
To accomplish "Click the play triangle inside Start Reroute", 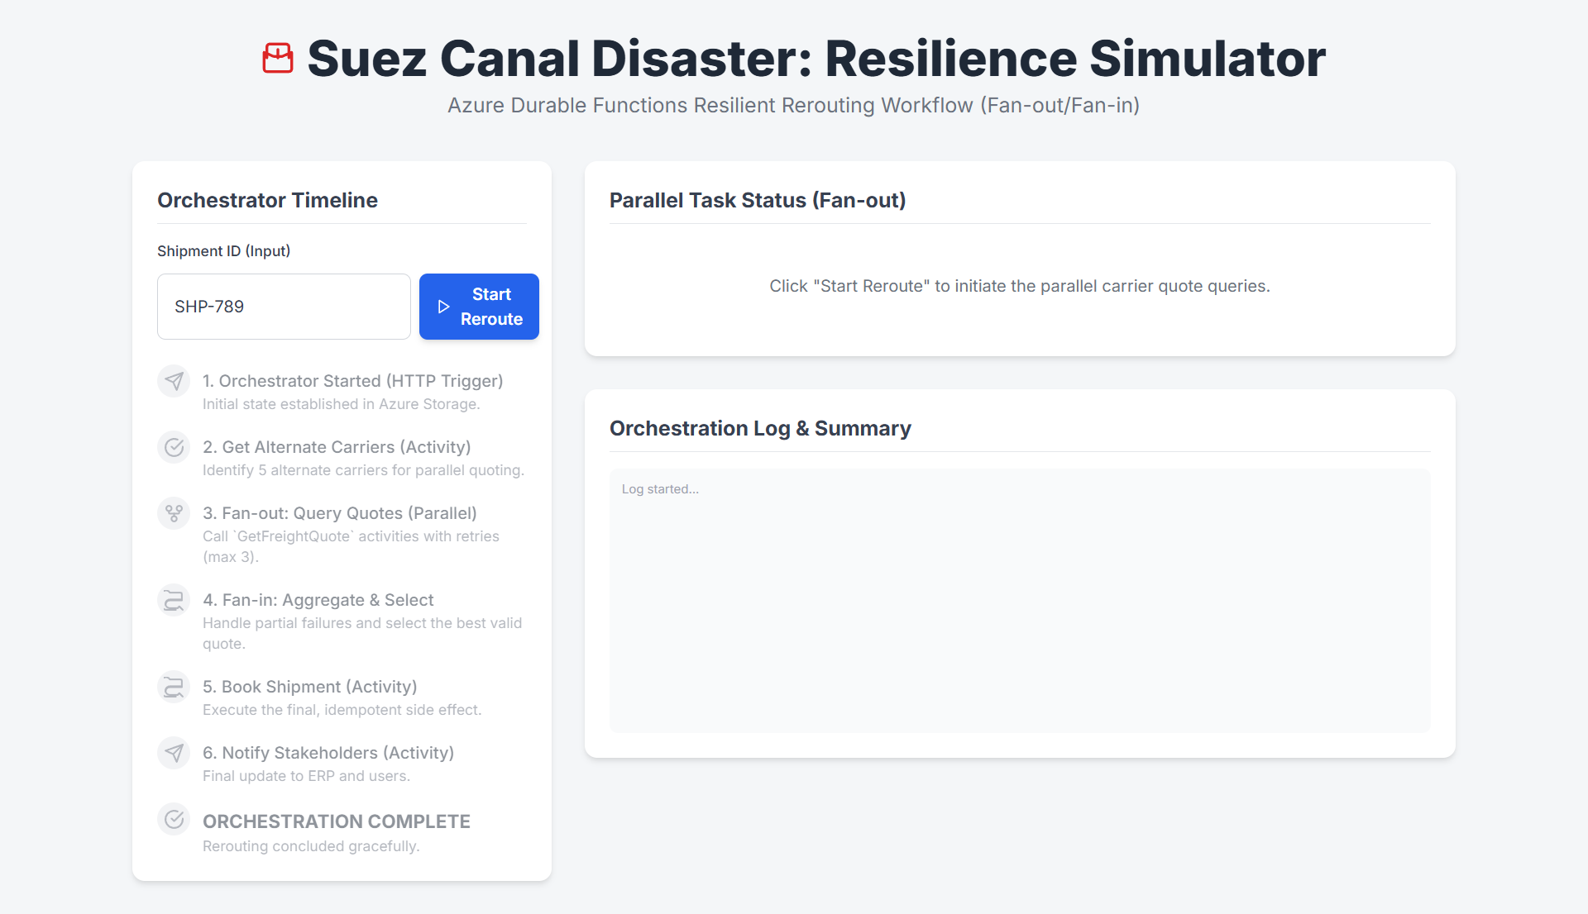I will pyautogui.click(x=443, y=307).
